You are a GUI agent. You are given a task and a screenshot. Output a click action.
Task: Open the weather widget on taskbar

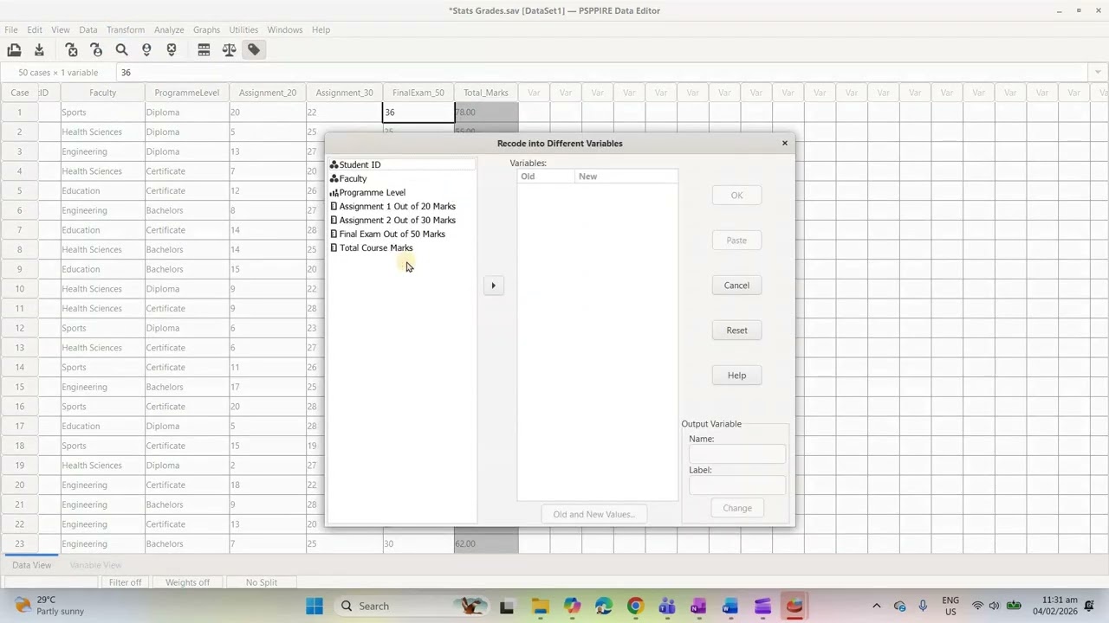[50, 606]
